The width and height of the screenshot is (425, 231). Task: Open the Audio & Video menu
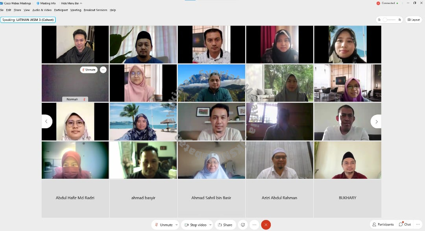[x=42, y=10]
